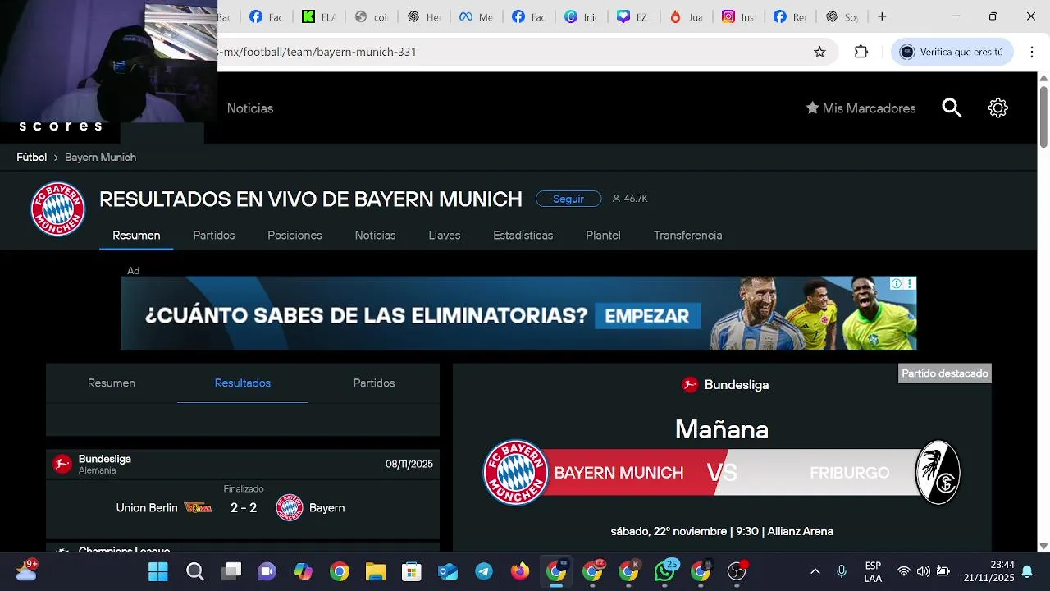Open Task View in the taskbar

tap(232, 571)
